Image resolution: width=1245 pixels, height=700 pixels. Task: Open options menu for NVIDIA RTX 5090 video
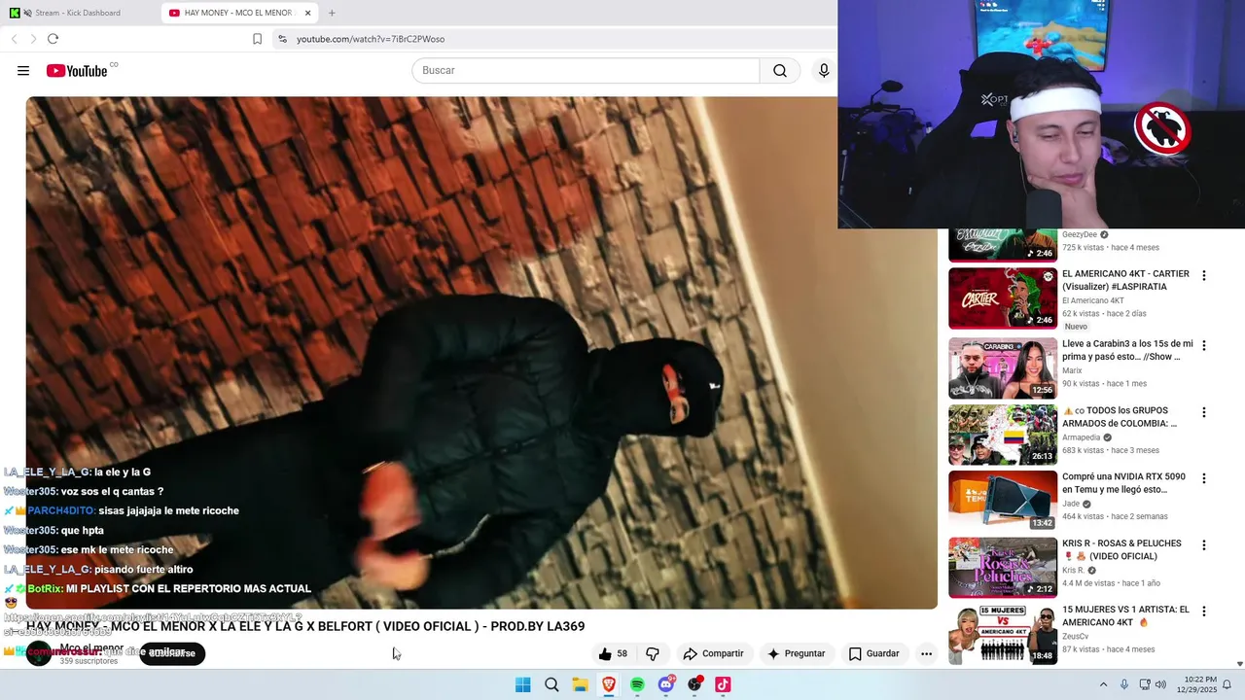(1204, 478)
